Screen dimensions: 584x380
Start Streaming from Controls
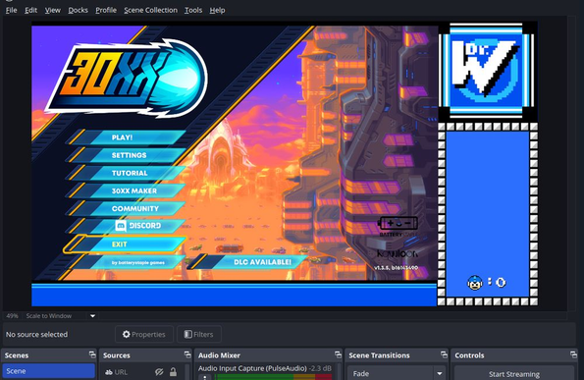[514, 374]
